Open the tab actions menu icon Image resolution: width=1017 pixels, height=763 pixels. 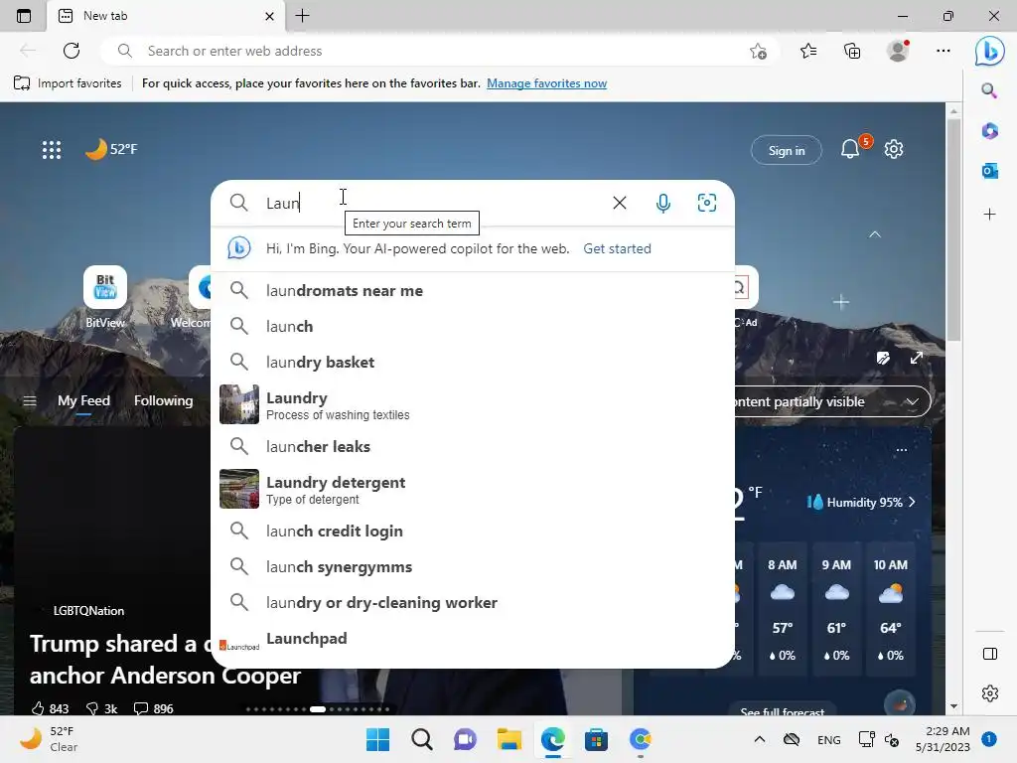[24, 16]
